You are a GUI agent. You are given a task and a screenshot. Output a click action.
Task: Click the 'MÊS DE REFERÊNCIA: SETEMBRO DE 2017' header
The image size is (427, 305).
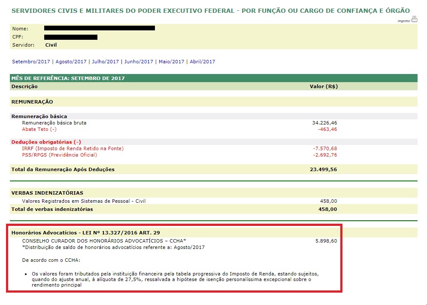(x=68, y=78)
